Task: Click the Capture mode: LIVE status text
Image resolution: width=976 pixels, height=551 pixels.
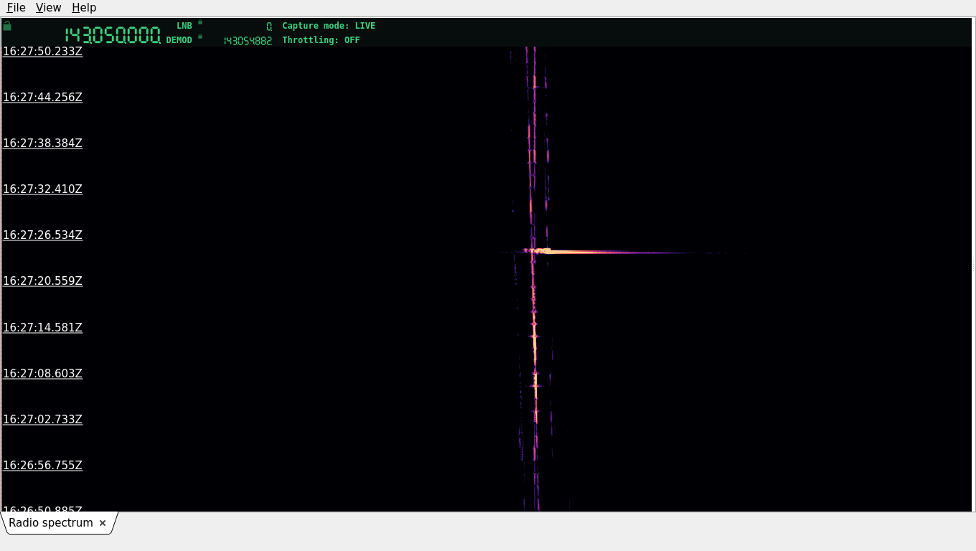Action: [329, 26]
